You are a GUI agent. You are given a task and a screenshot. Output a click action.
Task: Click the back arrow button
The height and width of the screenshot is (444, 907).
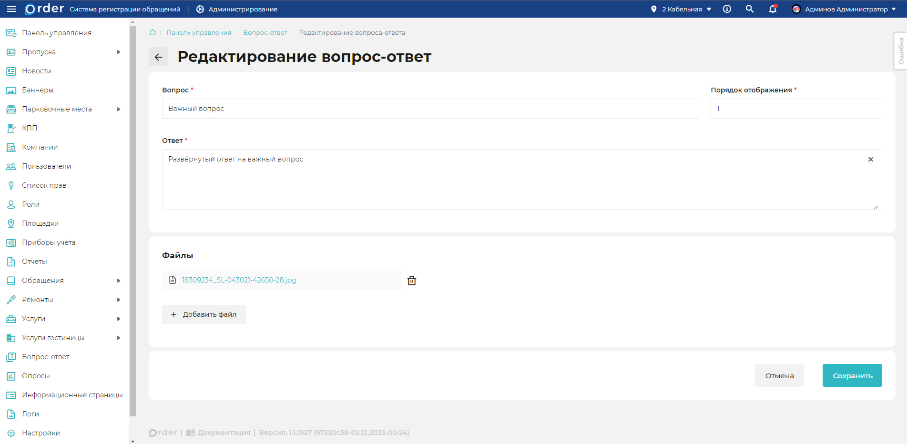158,57
